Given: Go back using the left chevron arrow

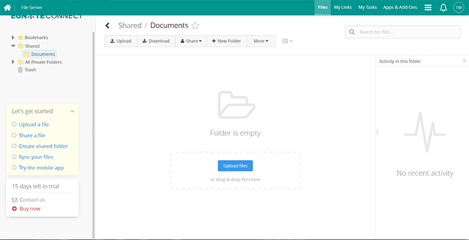Looking at the screenshot, I should pos(107,26).
